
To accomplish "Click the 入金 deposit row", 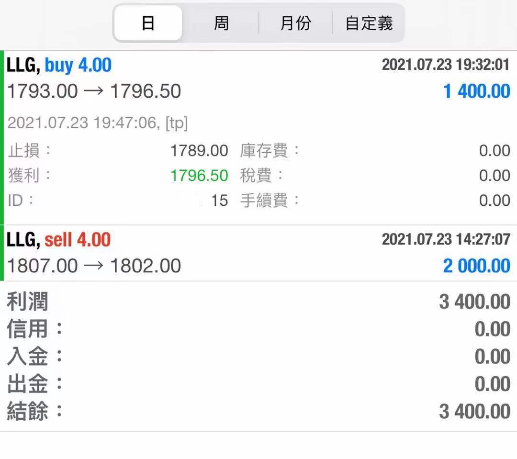I will pyautogui.click(x=258, y=356).
